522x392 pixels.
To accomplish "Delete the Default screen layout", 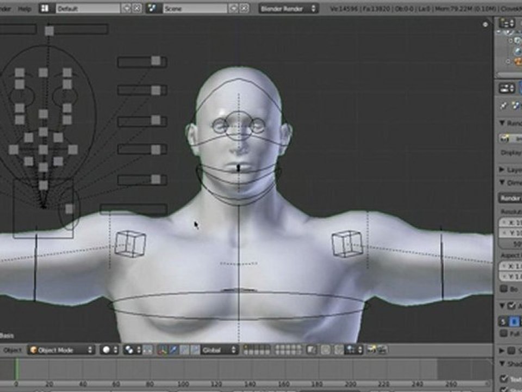I will 137,8.
